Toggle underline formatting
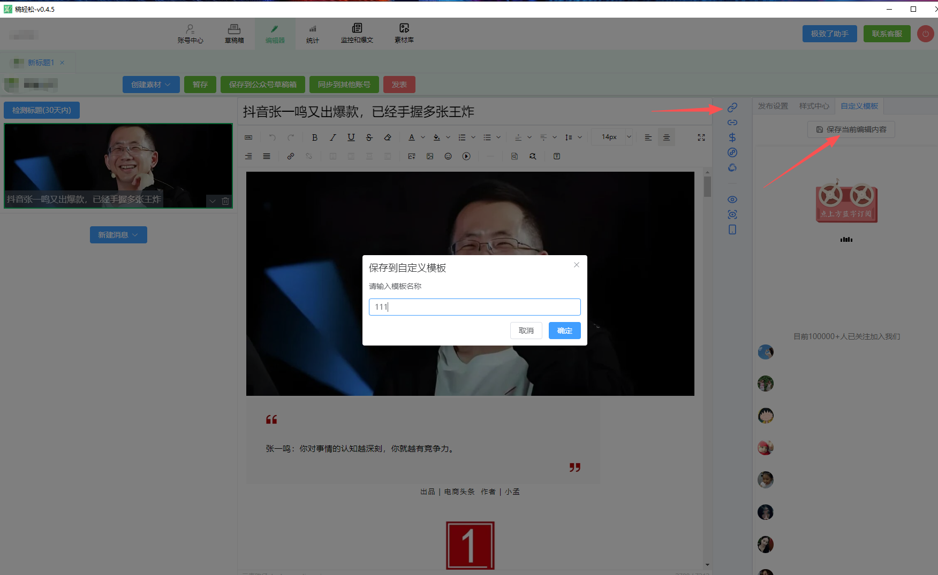The image size is (938, 575). pos(351,137)
